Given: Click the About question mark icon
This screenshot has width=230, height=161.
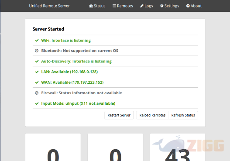Looking at the screenshot, I should pyautogui.click(x=188, y=6).
